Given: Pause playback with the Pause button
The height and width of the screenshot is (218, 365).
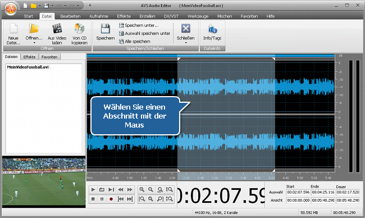Looking at the screenshot, I should pos(102,199).
